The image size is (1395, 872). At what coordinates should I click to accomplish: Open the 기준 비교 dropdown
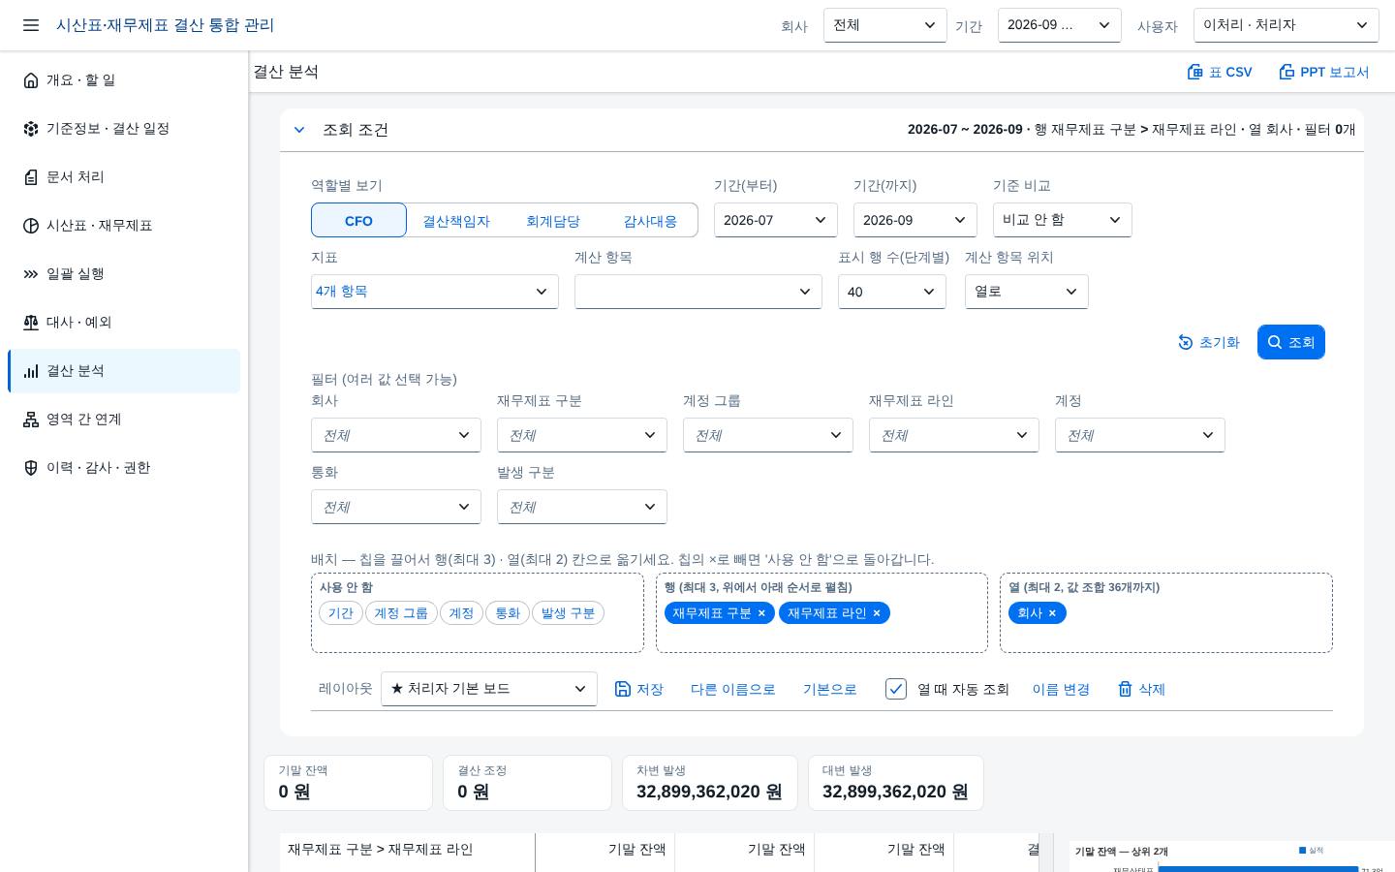pyautogui.click(x=1062, y=220)
